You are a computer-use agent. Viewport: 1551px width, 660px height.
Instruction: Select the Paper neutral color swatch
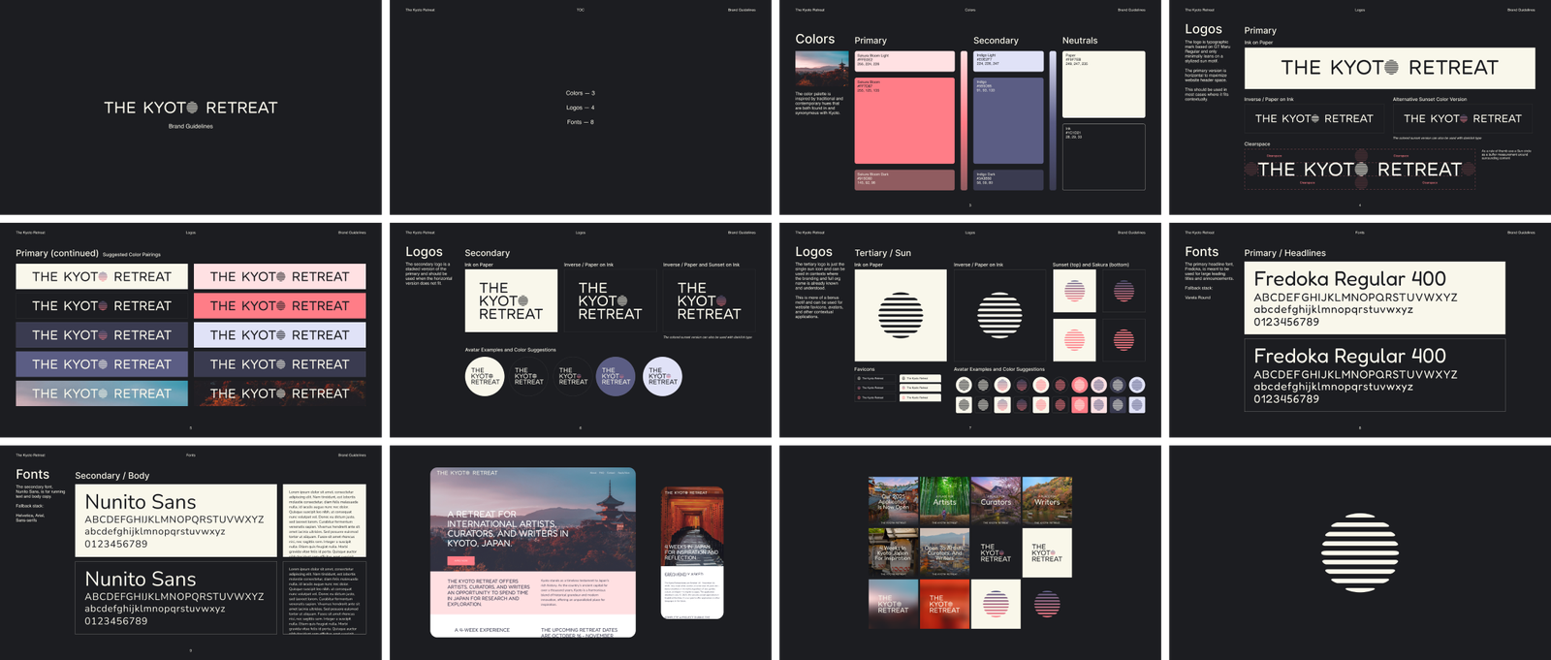[x=1103, y=84]
